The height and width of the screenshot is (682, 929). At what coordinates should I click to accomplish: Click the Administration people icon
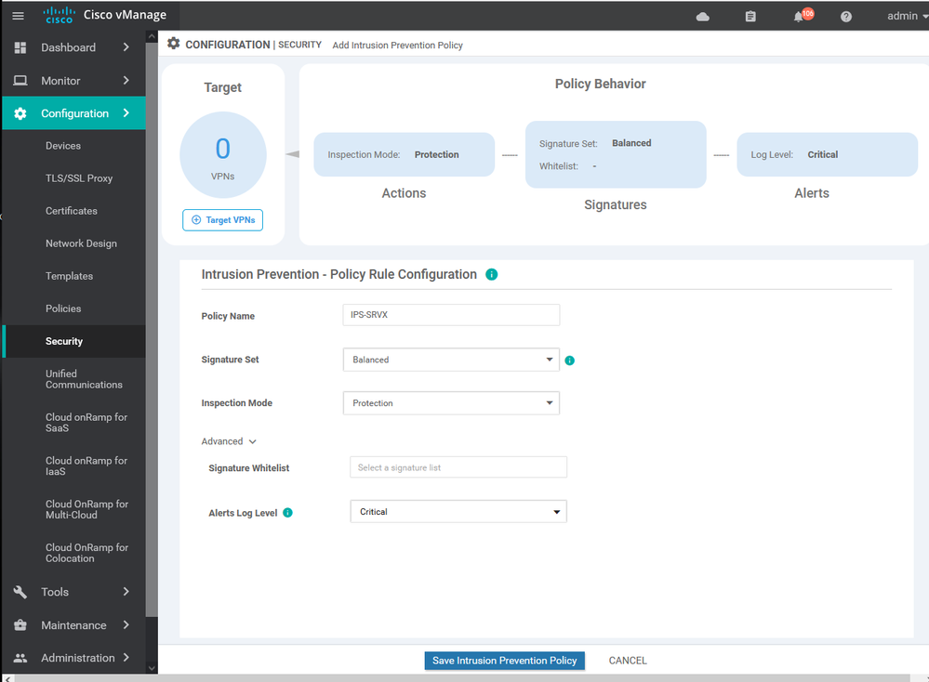point(20,658)
